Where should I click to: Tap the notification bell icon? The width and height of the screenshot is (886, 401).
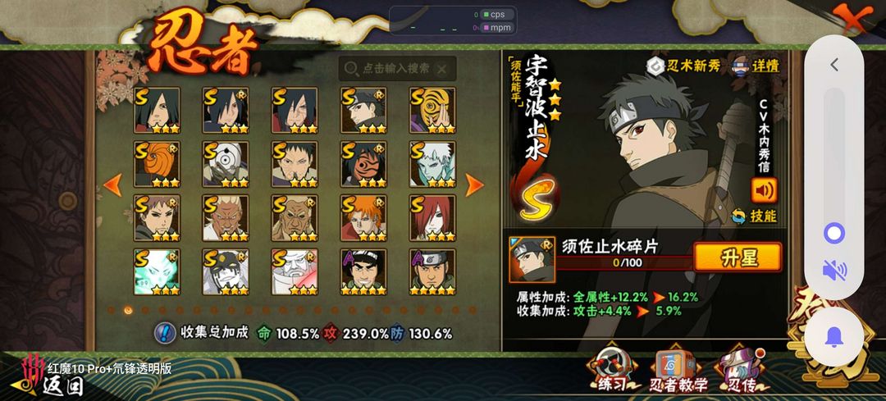(834, 337)
